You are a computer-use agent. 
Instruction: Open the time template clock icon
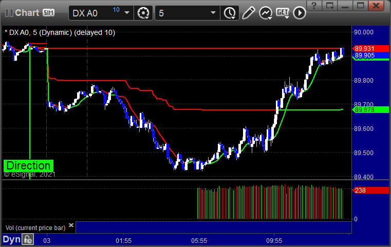pos(230,13)
